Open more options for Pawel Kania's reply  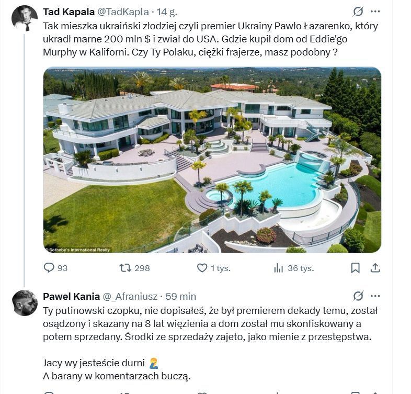tap(375, 296)
